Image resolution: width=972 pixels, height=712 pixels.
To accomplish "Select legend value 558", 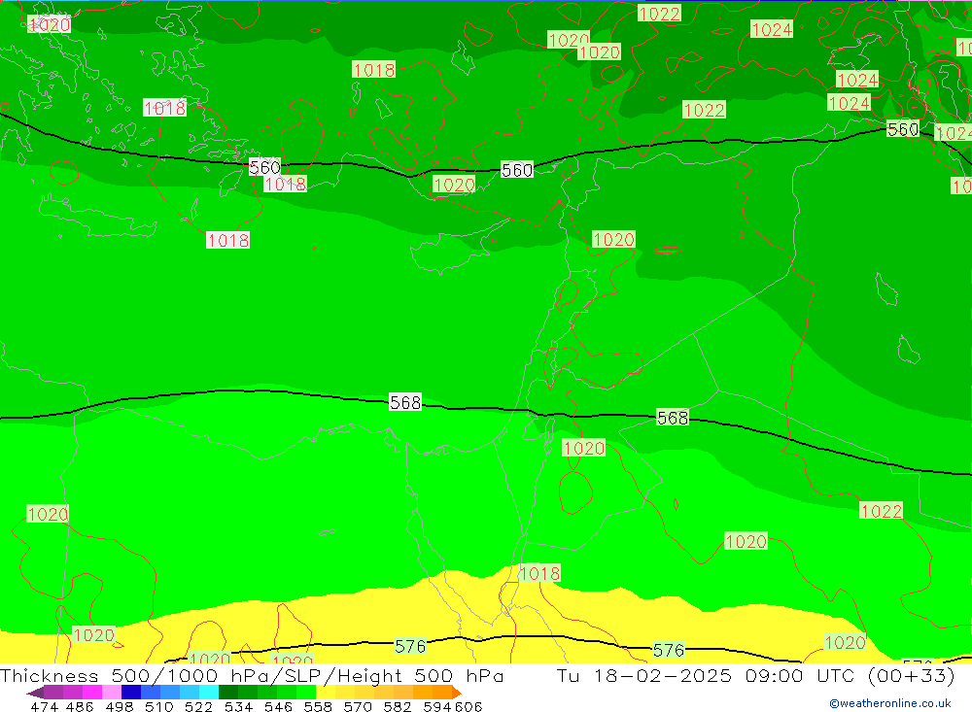I will point(318,706).
